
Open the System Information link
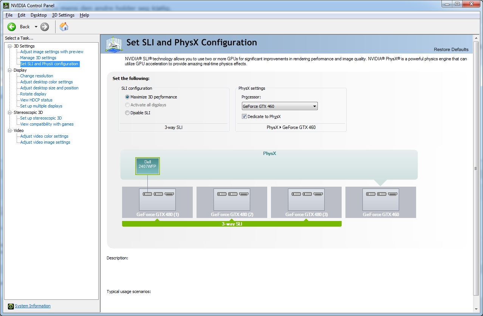click(33, 306)
